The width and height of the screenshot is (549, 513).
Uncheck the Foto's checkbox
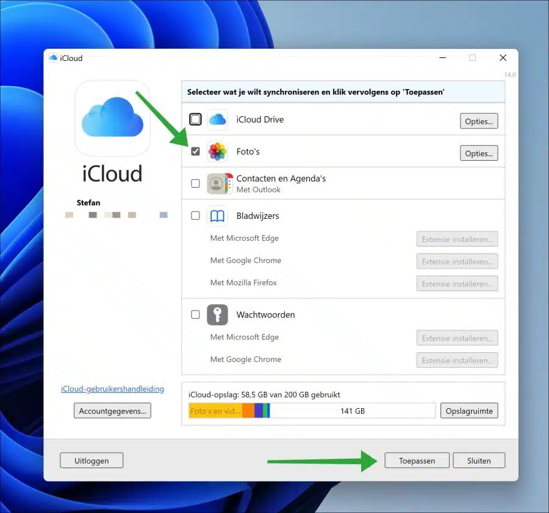pos(195,152)
